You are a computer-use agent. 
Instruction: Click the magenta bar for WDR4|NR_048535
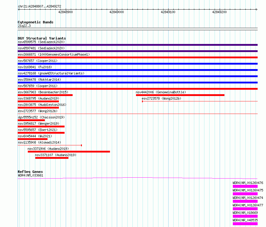[x=245, y=224]
